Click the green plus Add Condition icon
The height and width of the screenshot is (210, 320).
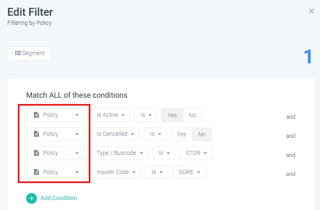pyautogui.click(x=32, y=198)
